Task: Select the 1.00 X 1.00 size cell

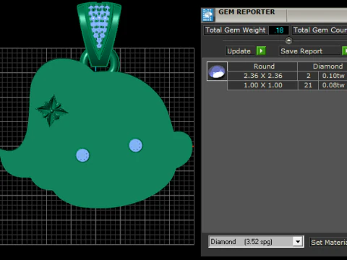Action: point(262,85)
